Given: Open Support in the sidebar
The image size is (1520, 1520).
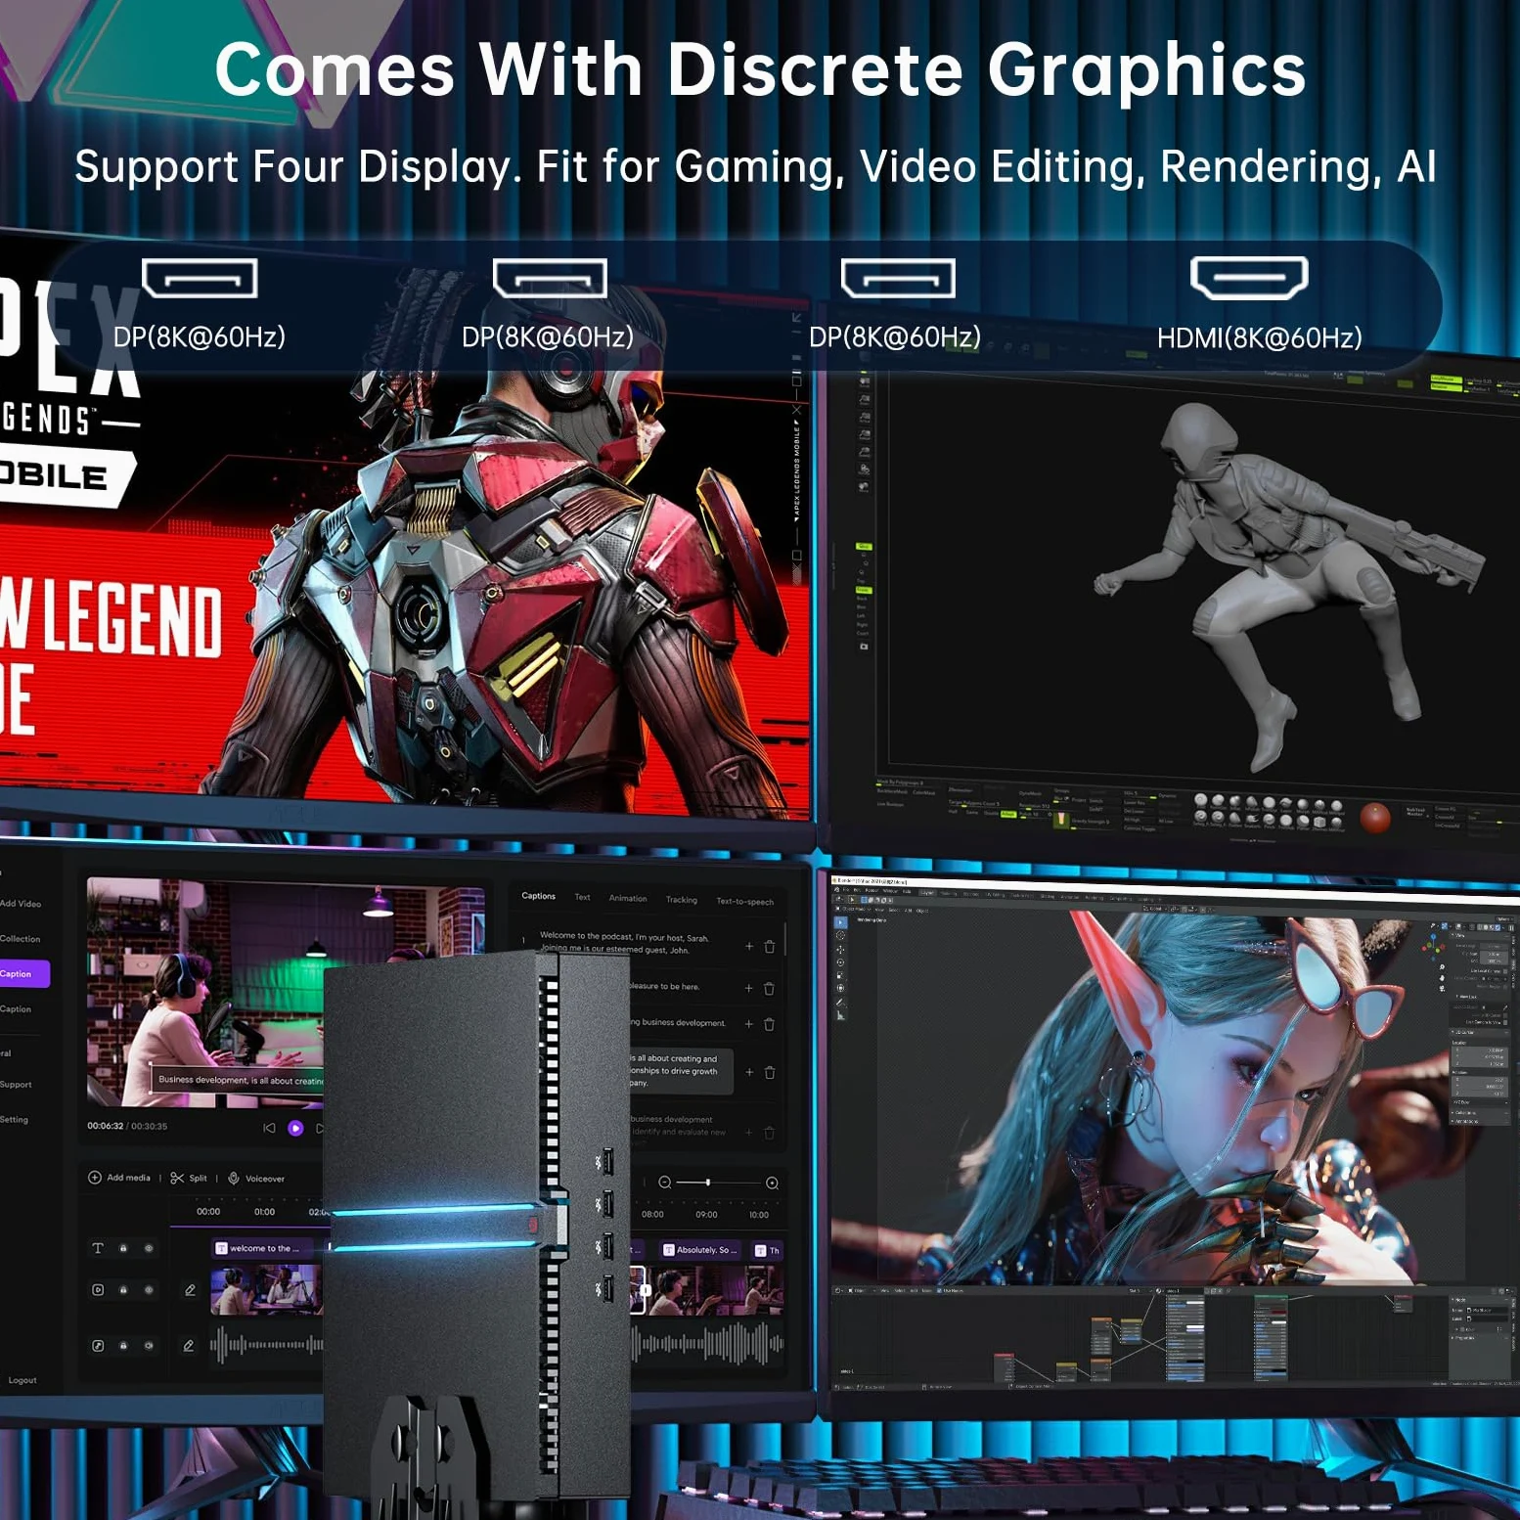Looking at the screenshot, I should click(16, 1085).
